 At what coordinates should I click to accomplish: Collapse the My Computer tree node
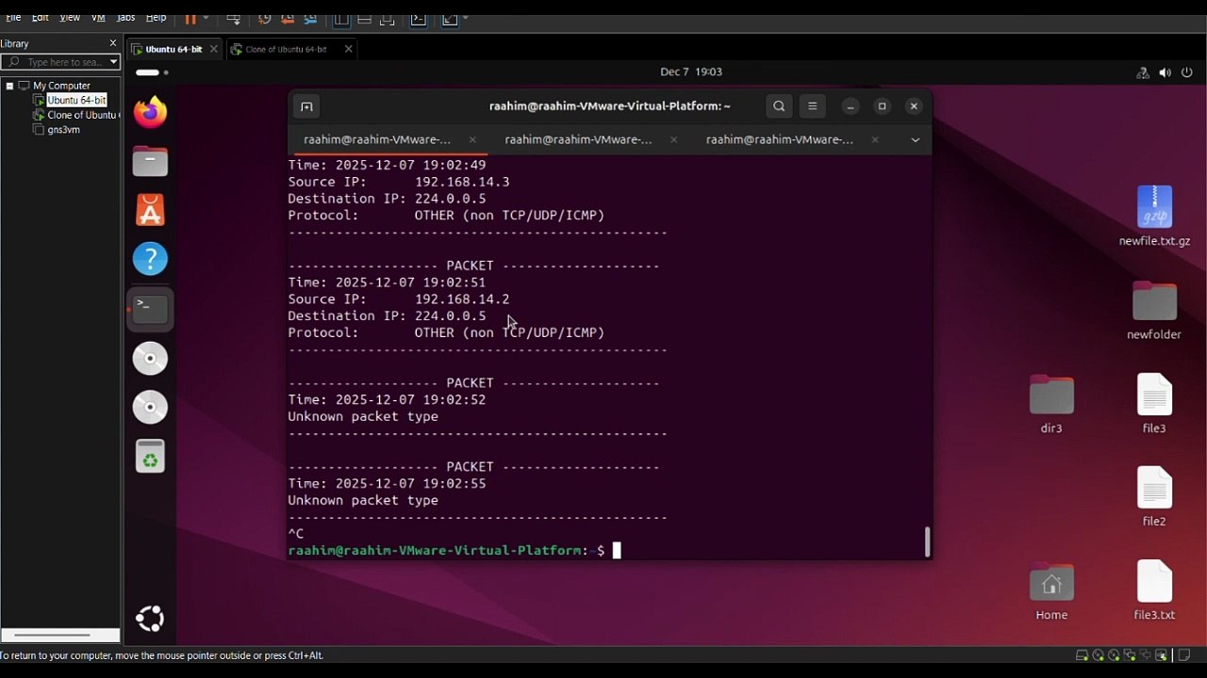pos(9,86)
